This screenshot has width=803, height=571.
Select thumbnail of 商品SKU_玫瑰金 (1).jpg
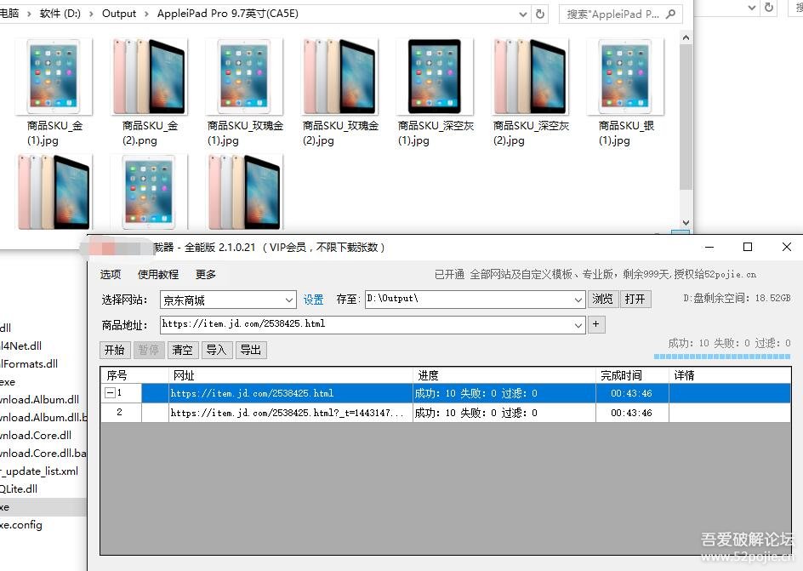pos(244,77)
